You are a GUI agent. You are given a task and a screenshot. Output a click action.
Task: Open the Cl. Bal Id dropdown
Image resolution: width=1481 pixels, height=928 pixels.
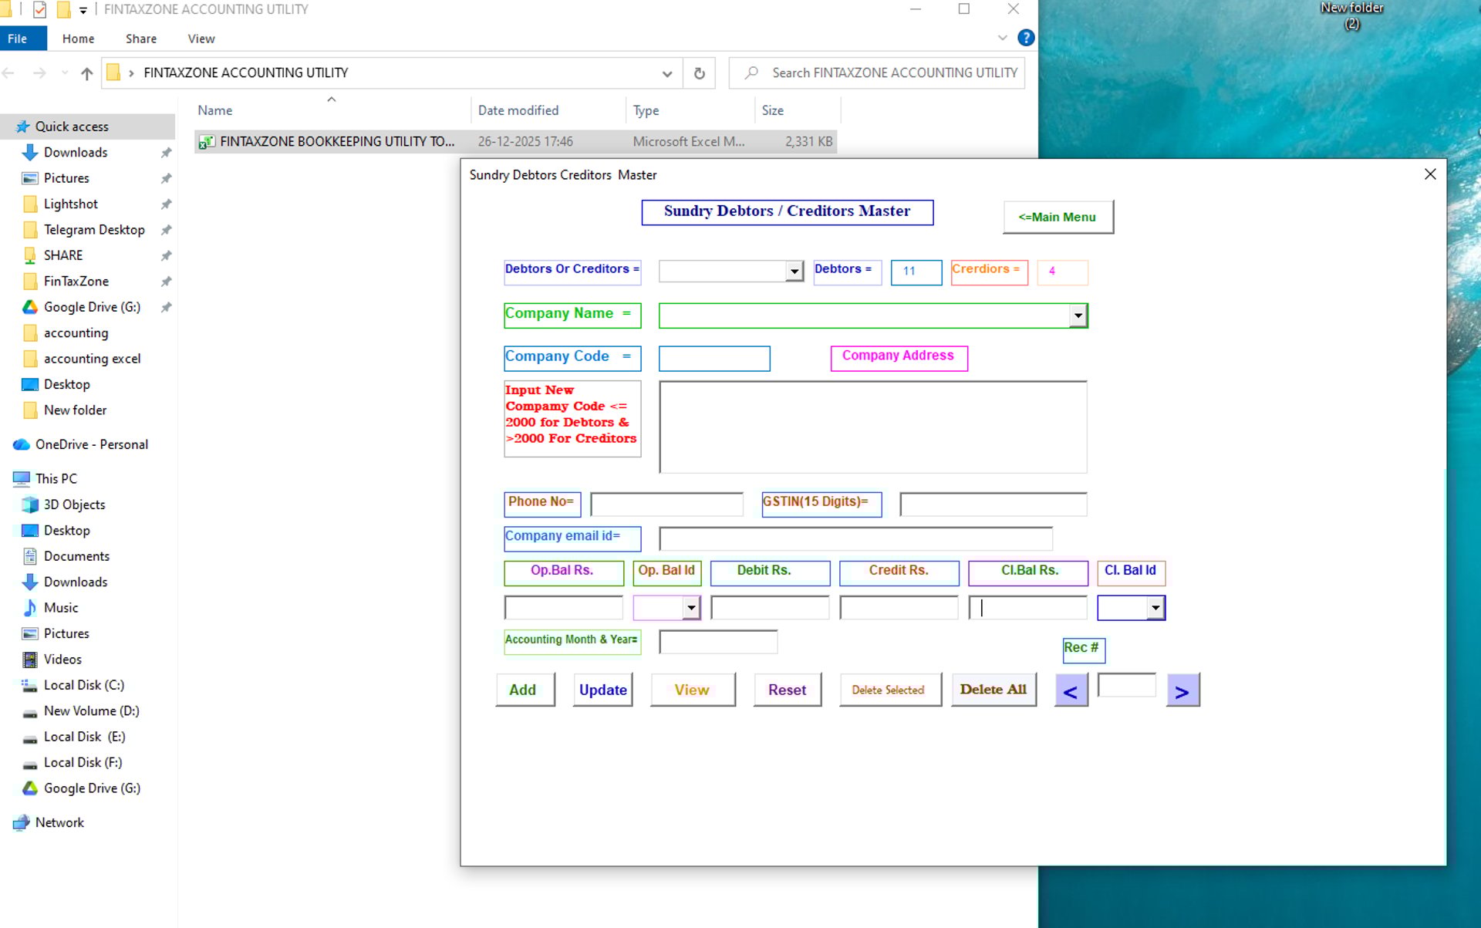point(1155,608)
